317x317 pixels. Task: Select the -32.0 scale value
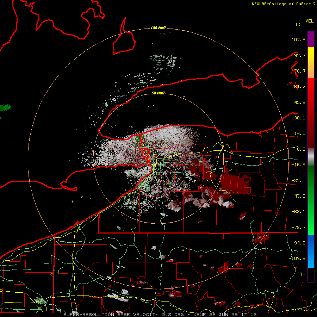[x=298, y=181]
